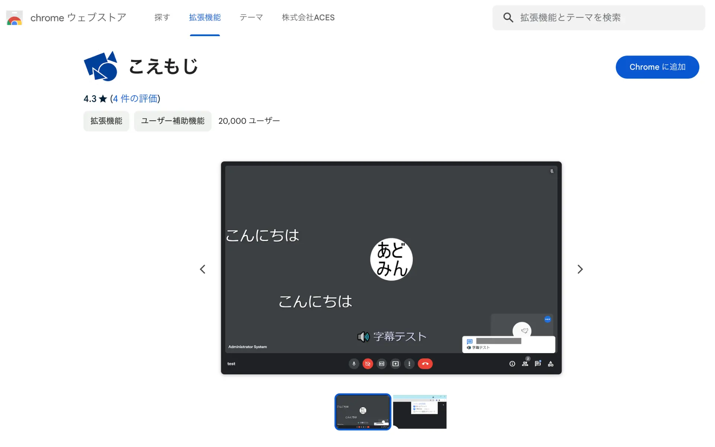Click the 拡張機能 category chip
This screenshot has width=715, height=447.
click(106, 121)
